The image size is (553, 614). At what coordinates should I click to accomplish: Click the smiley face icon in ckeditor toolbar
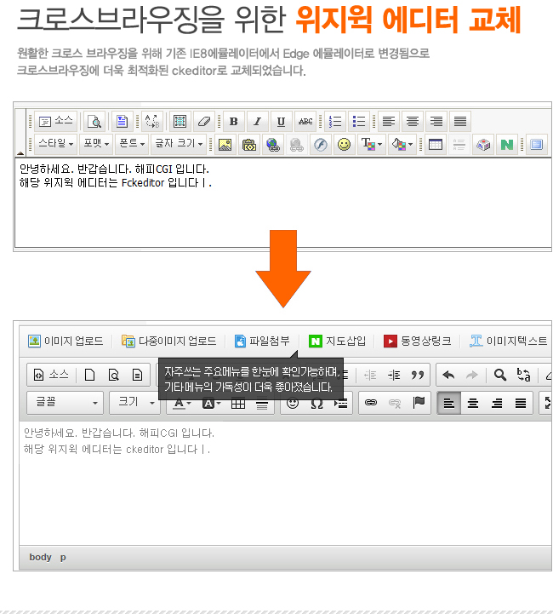point(293,404)
